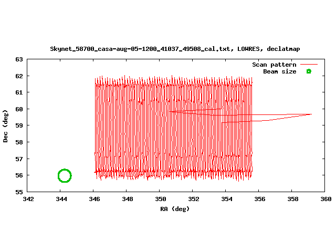Click the x-axis tick label 344
Viewport: 336px width, 252px height.
(x=61, y=199)
